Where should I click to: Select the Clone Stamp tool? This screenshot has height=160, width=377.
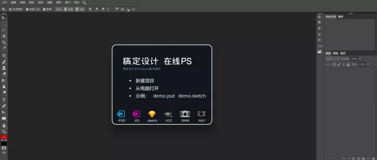(4, 68)
